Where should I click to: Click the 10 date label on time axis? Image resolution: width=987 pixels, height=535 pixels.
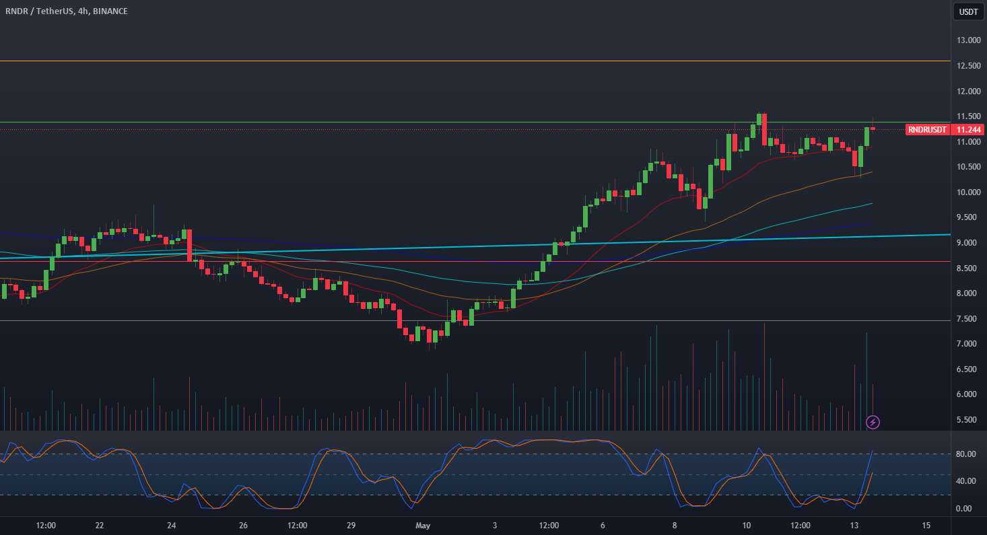point(746,526)
